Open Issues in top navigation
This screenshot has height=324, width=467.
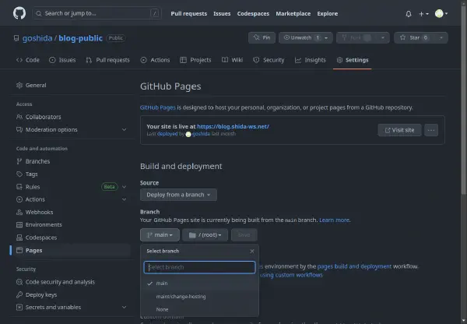[x=222, y=13]
